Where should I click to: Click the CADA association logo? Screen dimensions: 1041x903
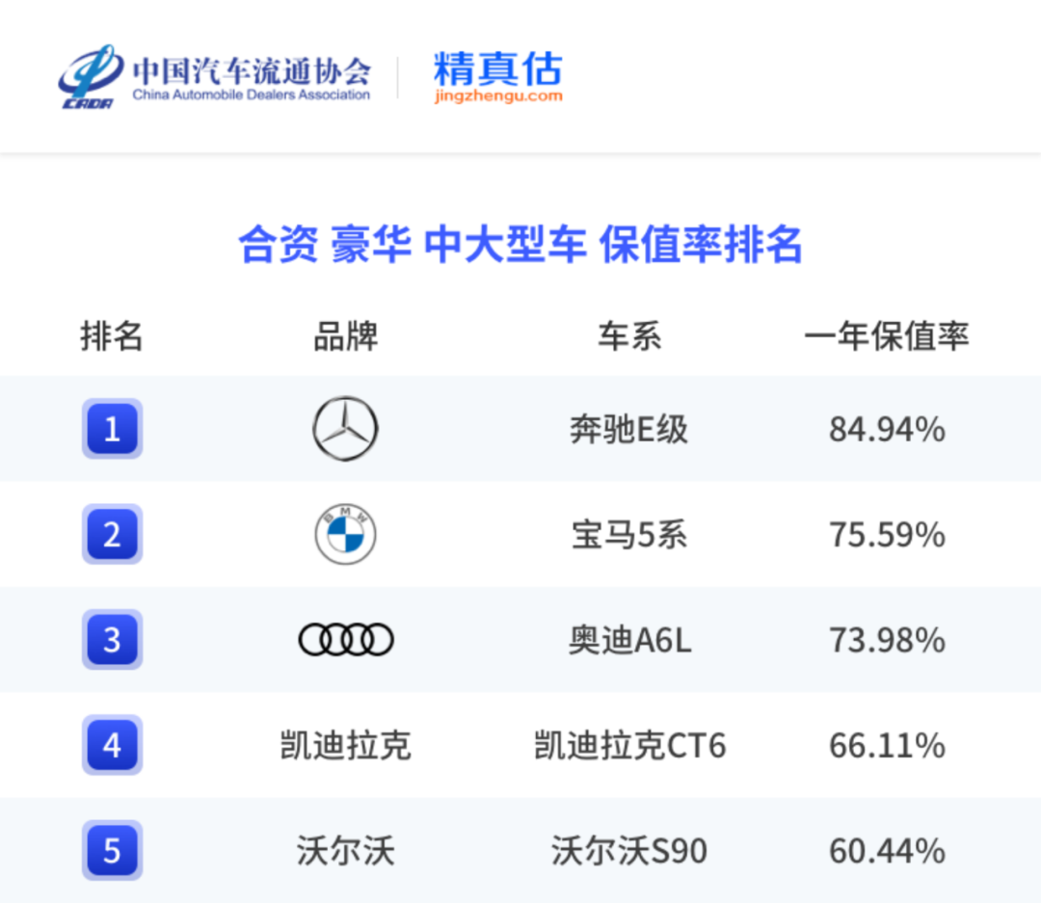coord(90,76)
